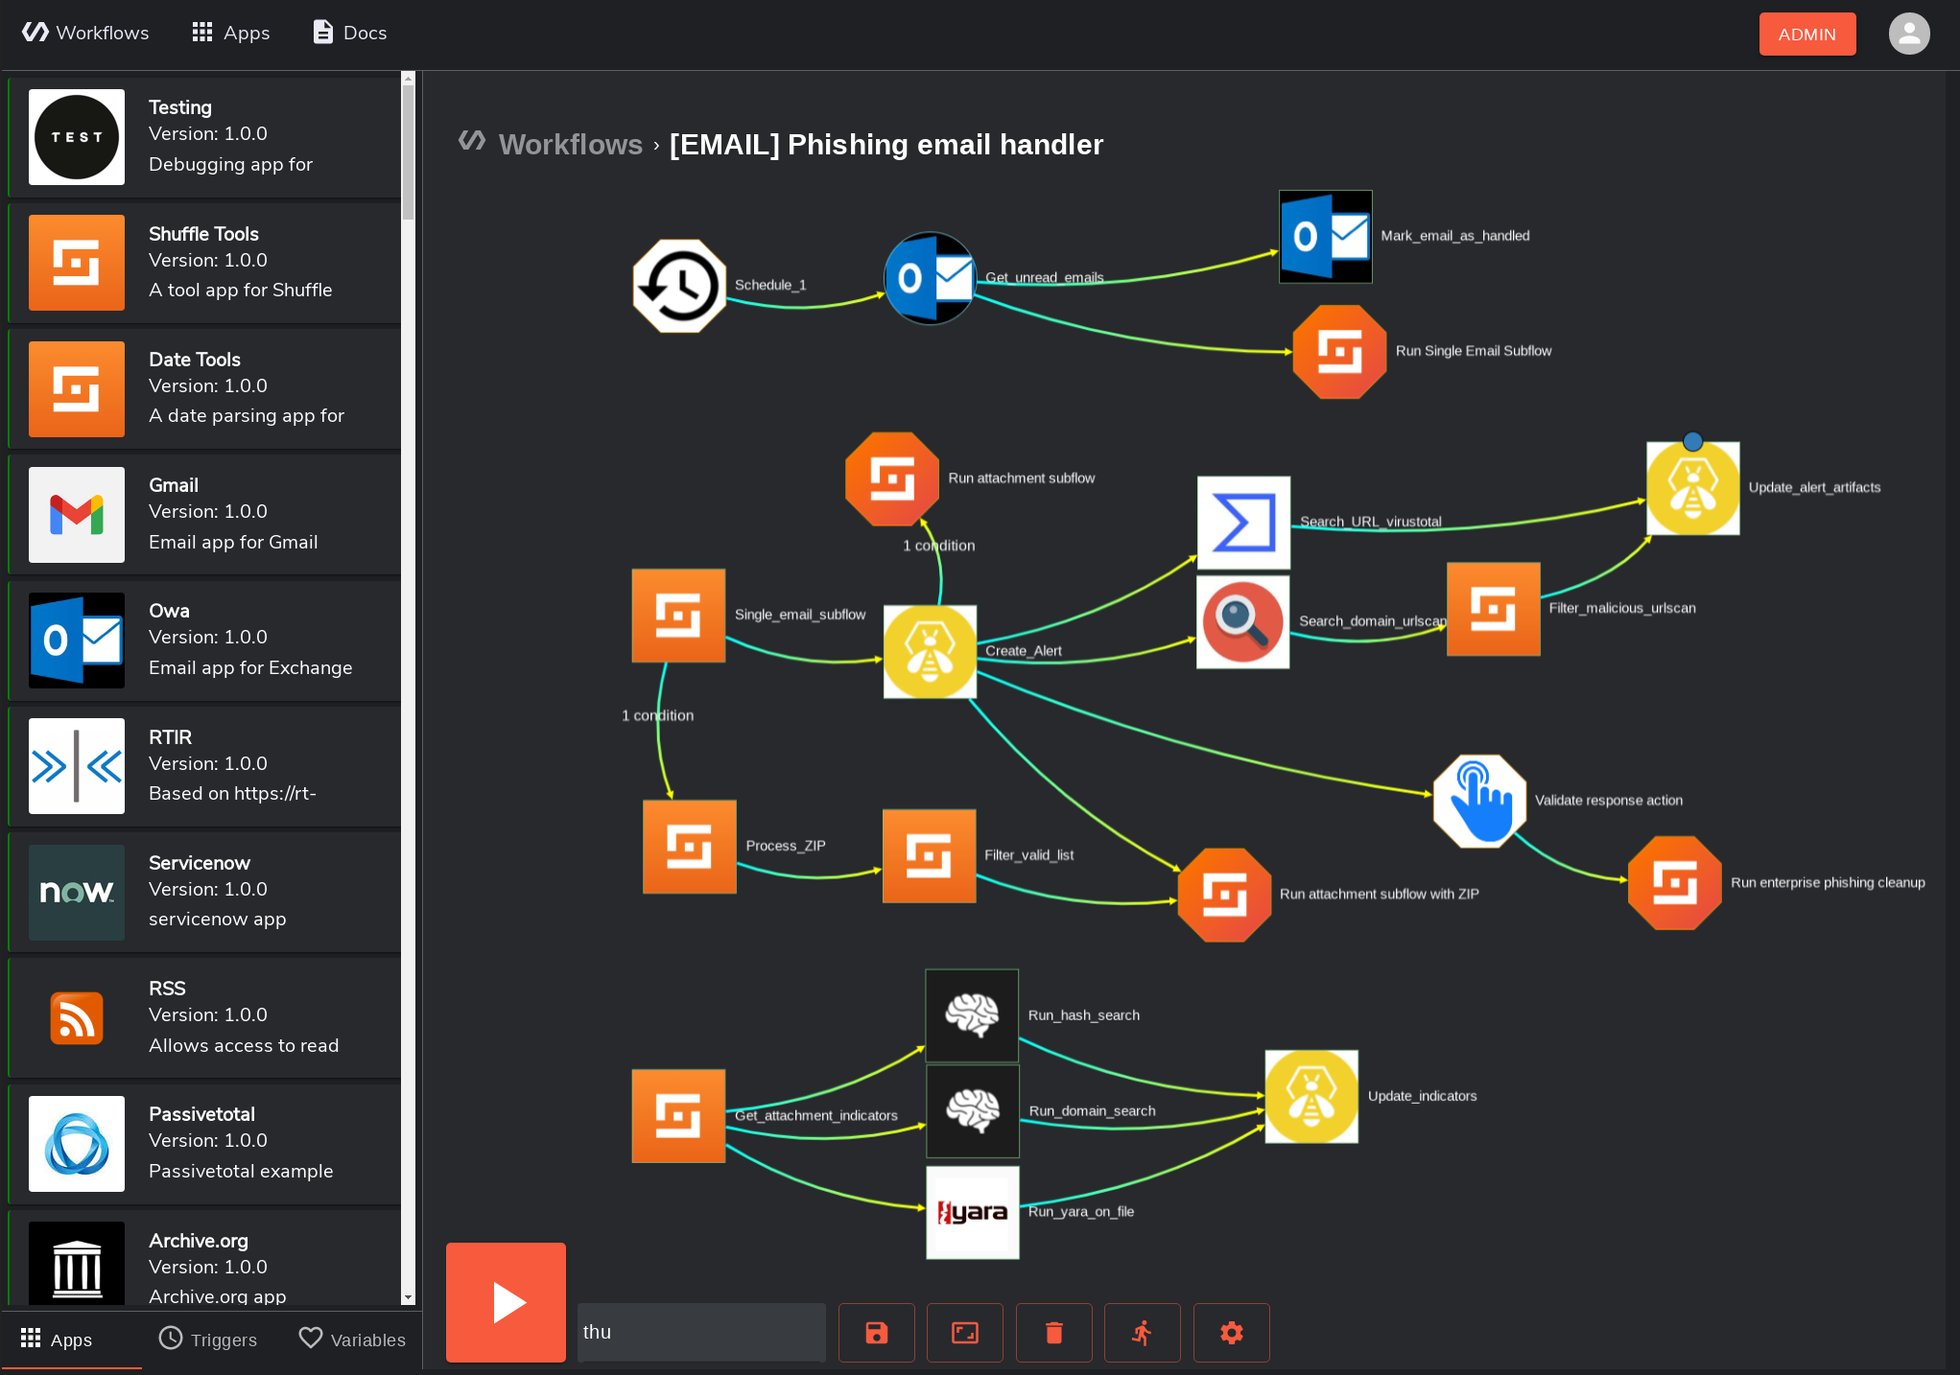Open the Create_Alert TheHive node
This screenshot has width=1960, height=1375.
tap(929, 653)
